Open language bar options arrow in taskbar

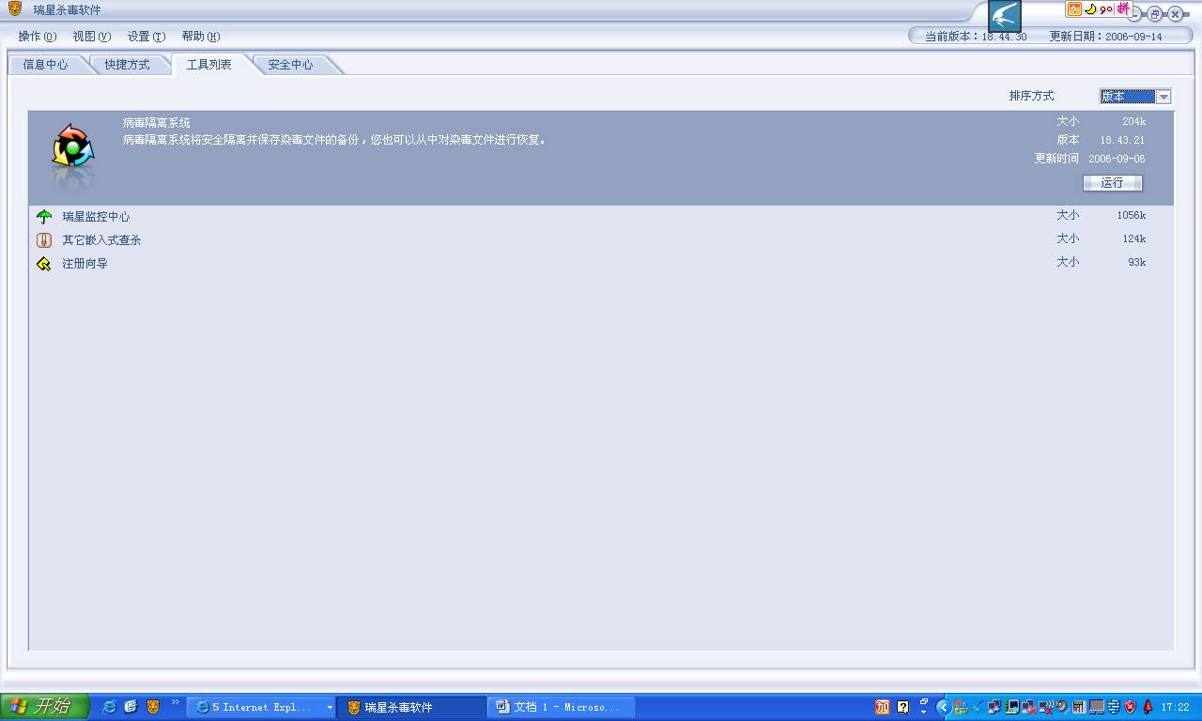click(x=924, y=712)
